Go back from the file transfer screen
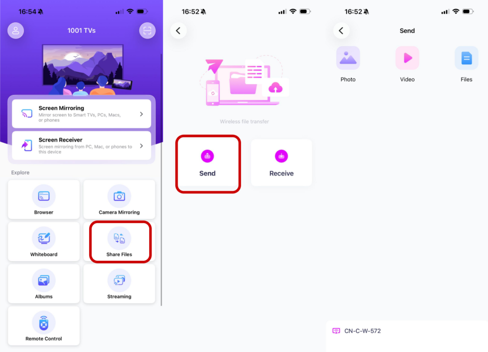Viewport: 488px width, 352px height. pyautogui.click(x=178, y=30)
